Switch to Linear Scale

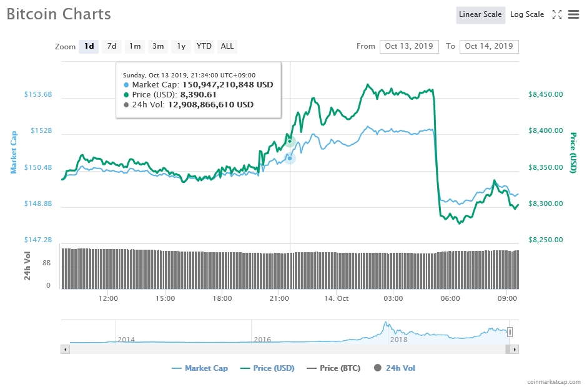(x=480, y=14)
